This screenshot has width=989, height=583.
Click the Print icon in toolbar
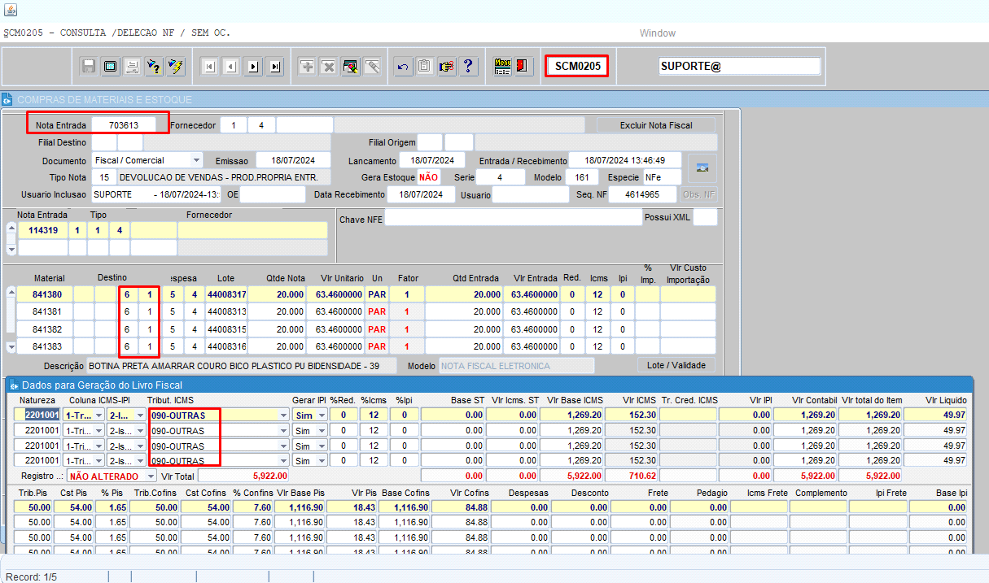[x=131, y=67]
